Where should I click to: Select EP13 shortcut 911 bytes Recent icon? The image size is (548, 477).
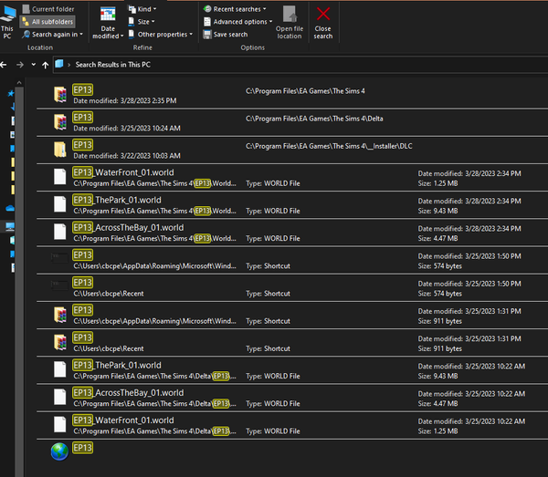(60, 342)
